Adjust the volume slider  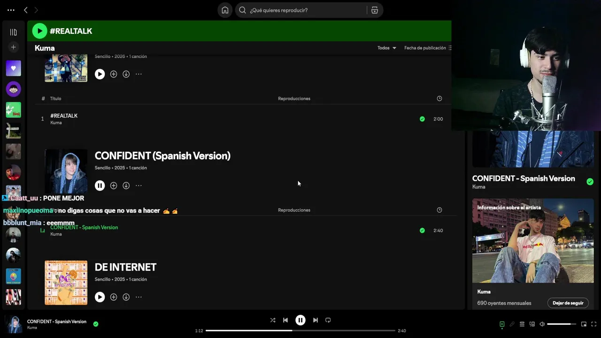tap(562, 324)
